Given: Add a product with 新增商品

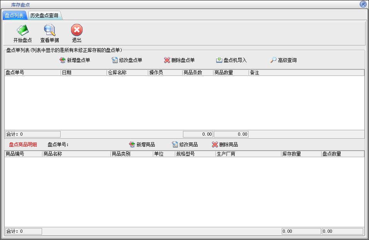Looking at the screenshot, I should click(x=142, y=144).
